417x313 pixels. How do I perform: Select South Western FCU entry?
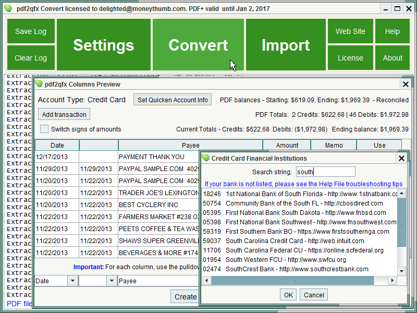click(300, 259)
